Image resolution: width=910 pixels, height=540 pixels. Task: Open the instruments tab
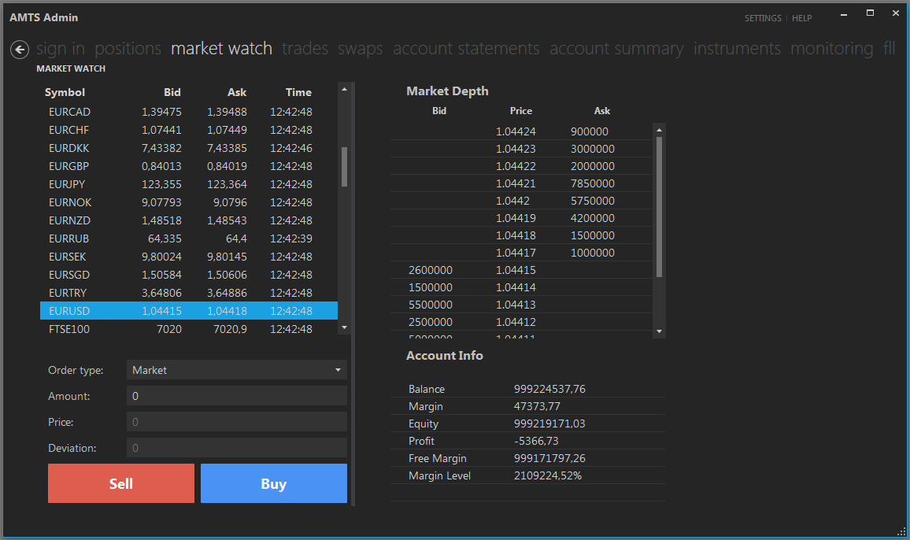(x=737, y=49)
